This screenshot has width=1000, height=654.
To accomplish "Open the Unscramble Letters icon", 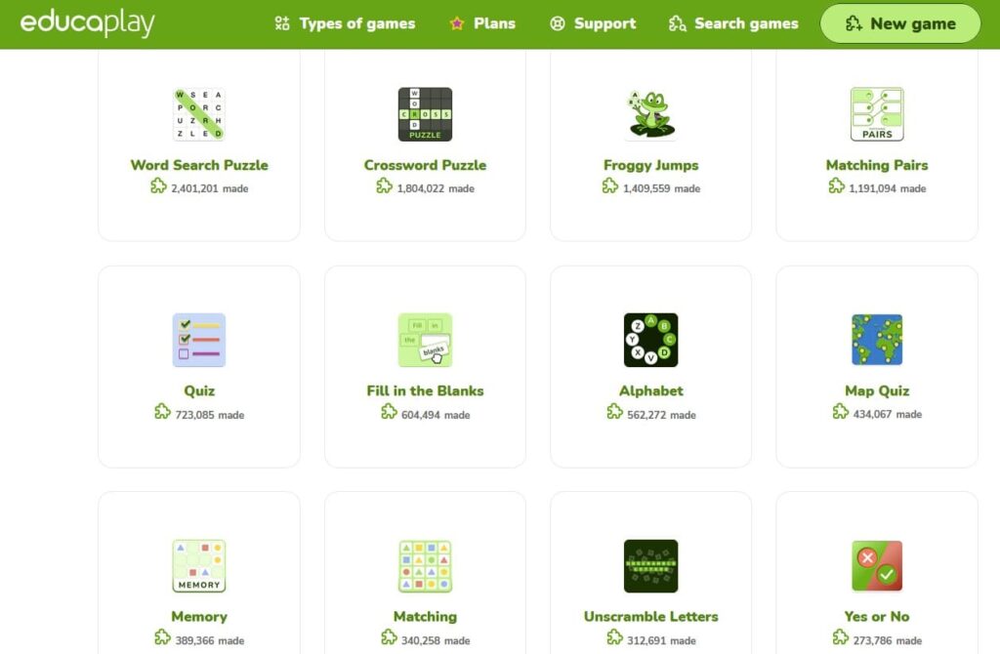I will 650,565.
